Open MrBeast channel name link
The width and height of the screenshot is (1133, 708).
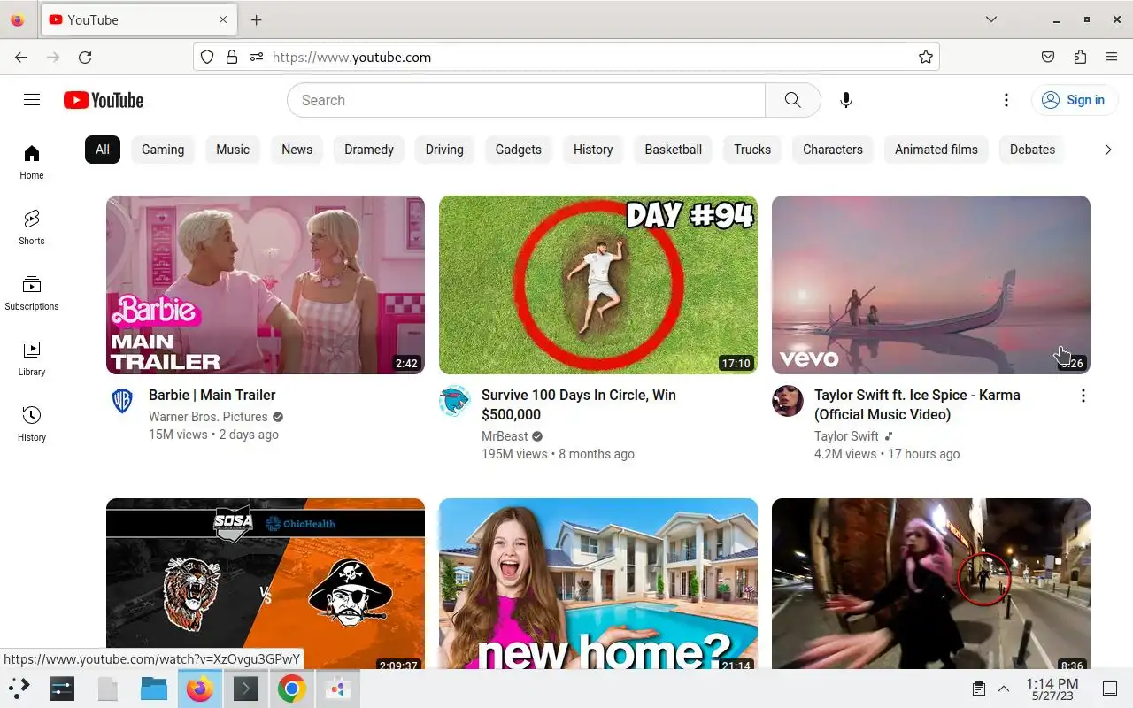pyautogui.click(x=505, y=436)
